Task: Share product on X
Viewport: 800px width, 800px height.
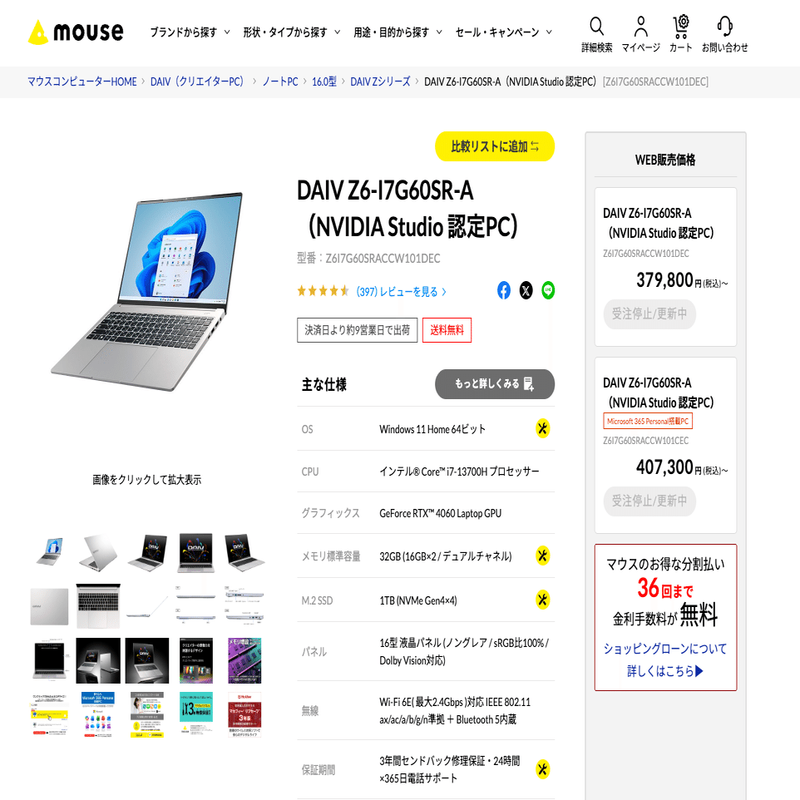Action: tap(526, 290)
